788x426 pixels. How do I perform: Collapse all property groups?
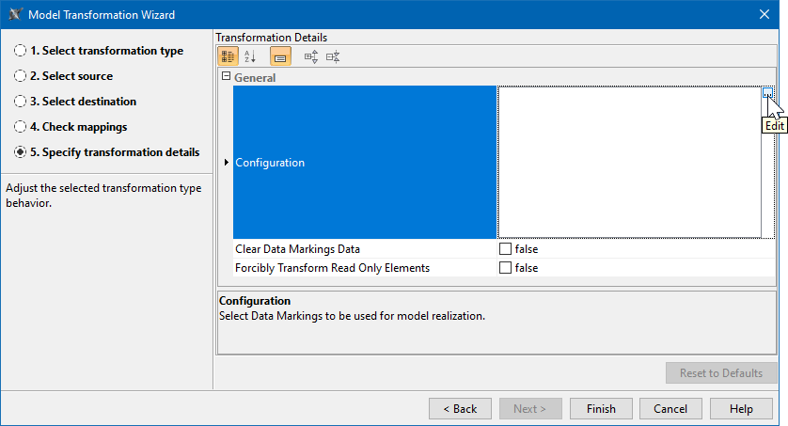[333, 56]
